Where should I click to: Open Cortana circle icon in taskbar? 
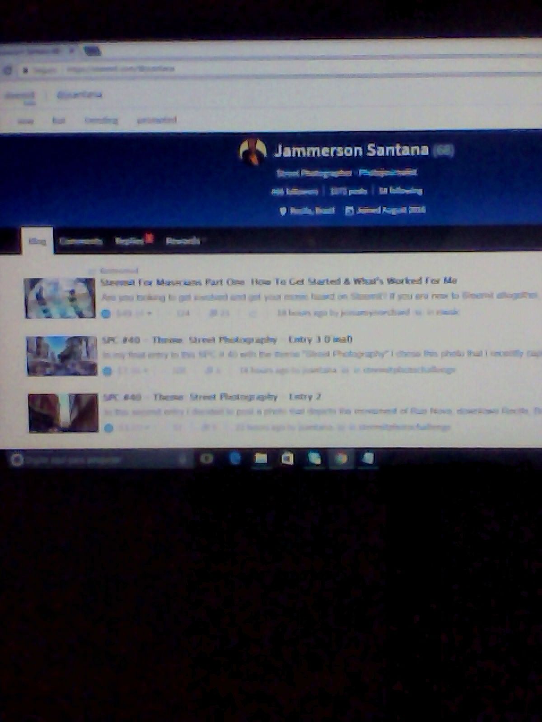coord(17,460)
